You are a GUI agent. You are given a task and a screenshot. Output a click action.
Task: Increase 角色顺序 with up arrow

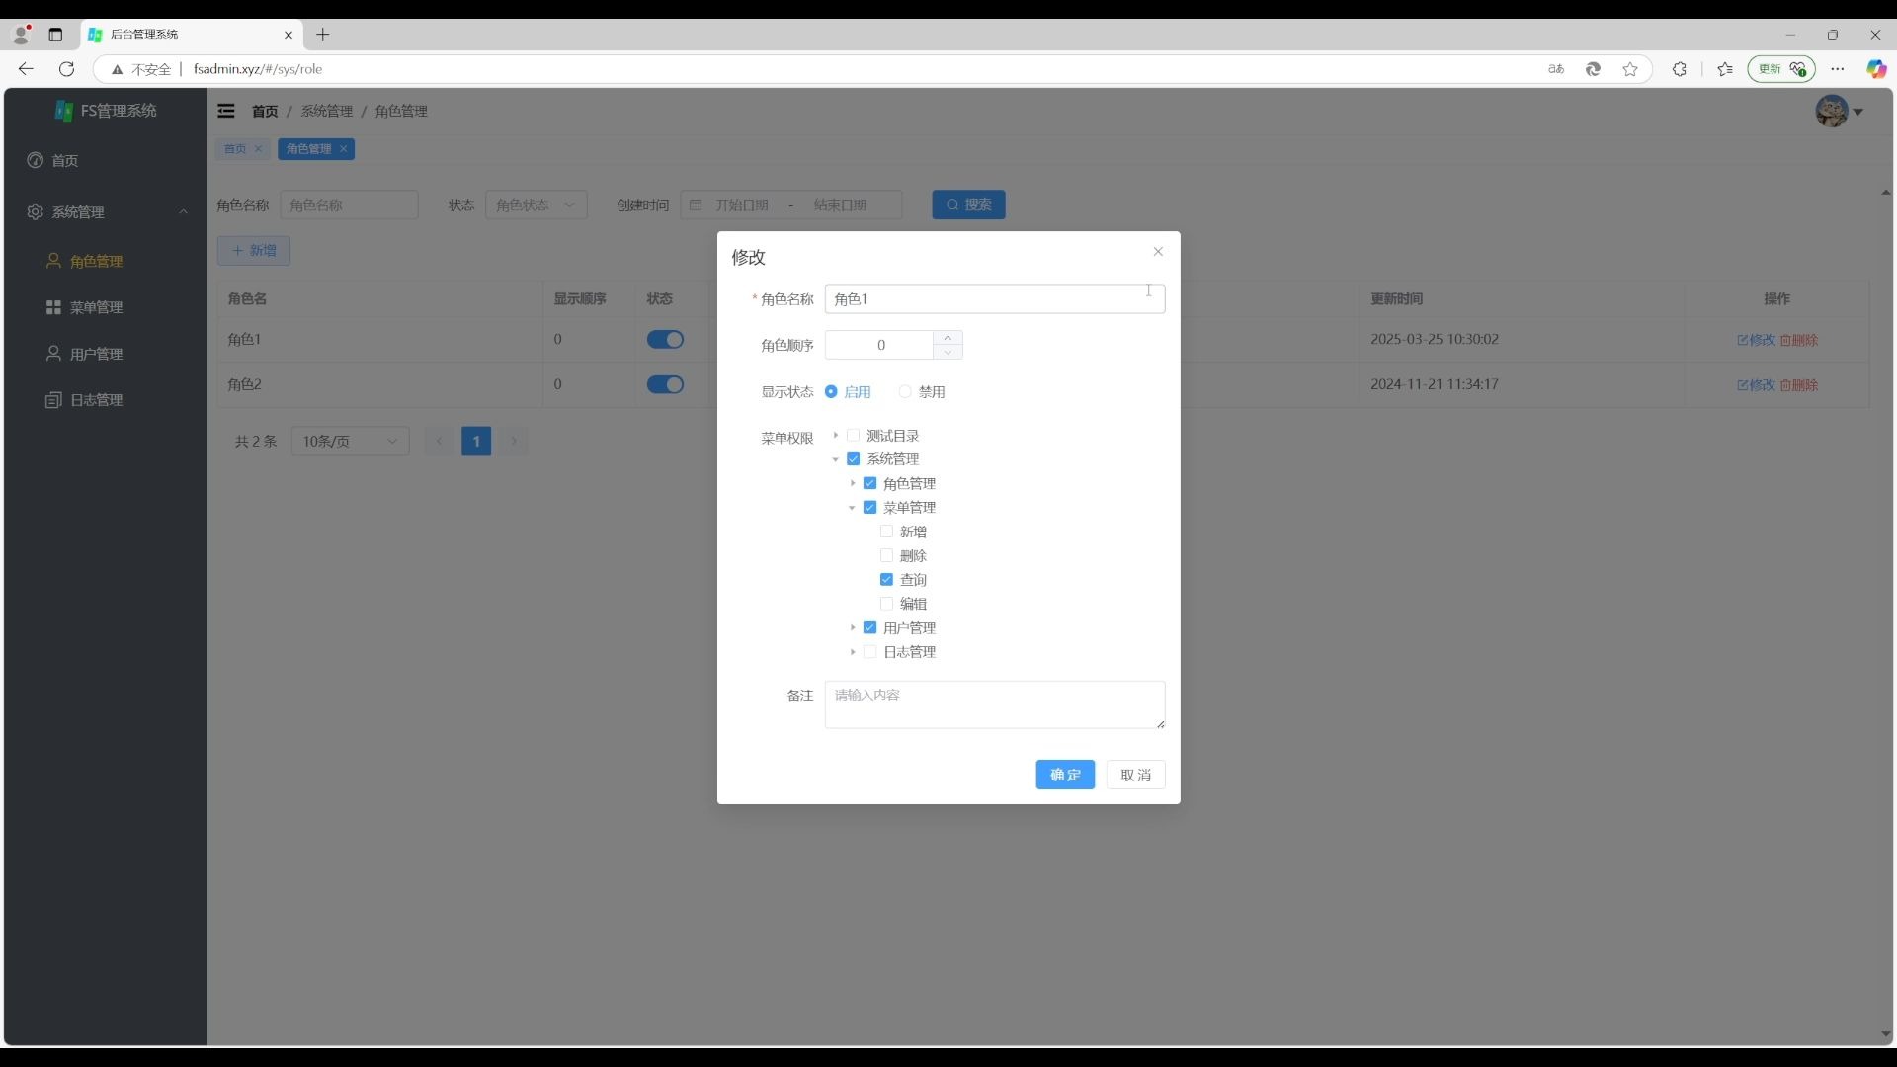click(x=948, y=338)
